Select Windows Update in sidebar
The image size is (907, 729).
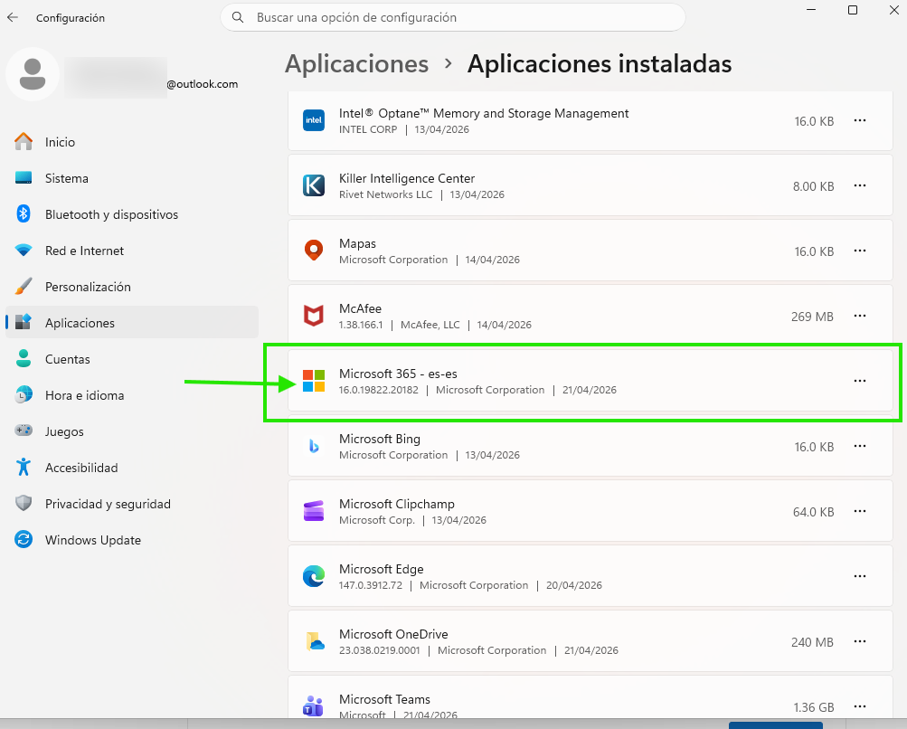(x=132, y=540)
